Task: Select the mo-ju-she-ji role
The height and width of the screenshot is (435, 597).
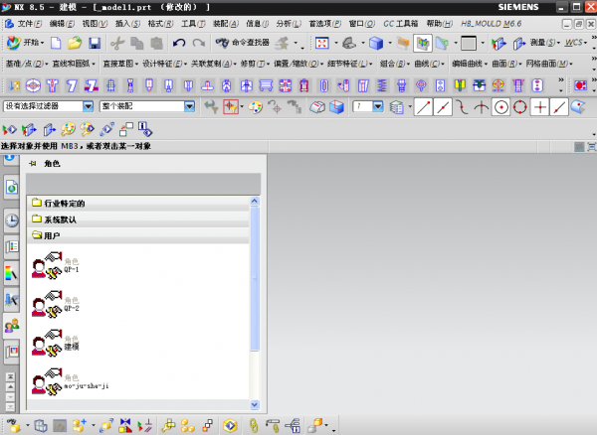Action: click(x=70, y=381)
